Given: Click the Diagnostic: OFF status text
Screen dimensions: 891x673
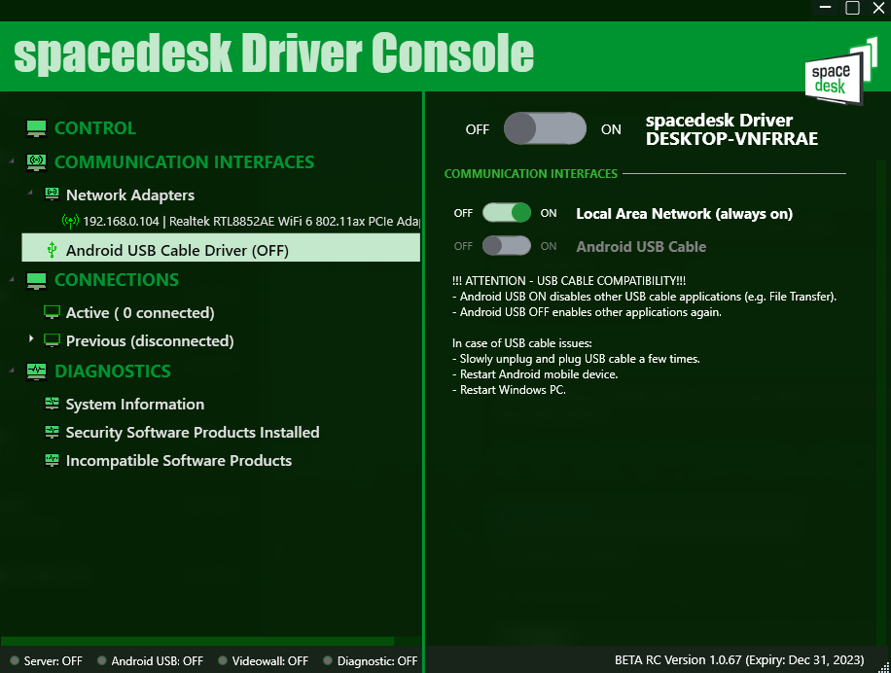Looking at the screenshot, I should pyautogui.click(x=377, y=661).
